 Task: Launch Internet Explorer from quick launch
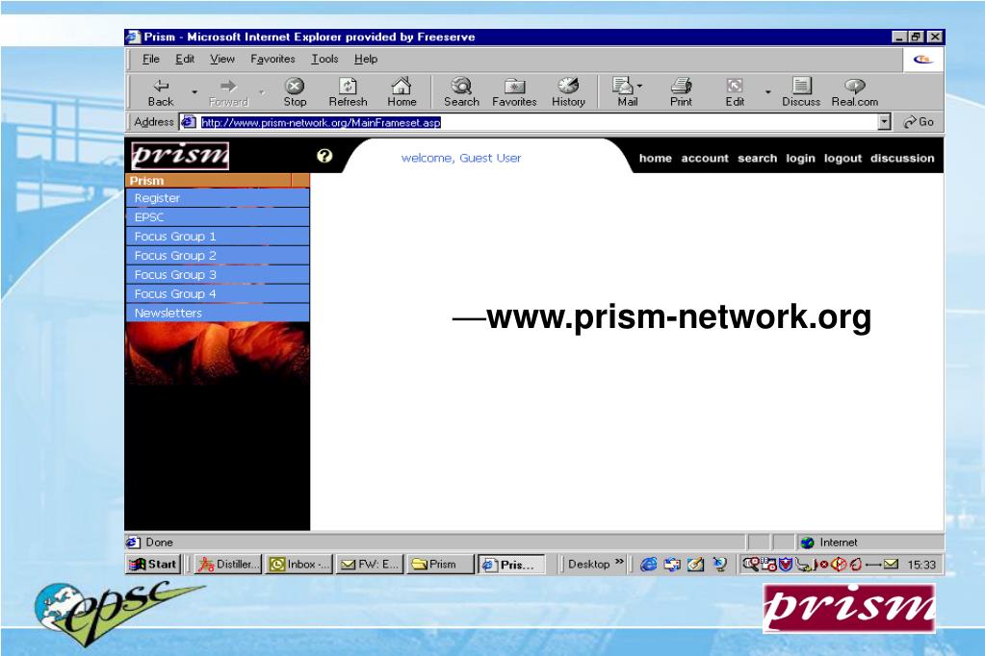[648, 565]
